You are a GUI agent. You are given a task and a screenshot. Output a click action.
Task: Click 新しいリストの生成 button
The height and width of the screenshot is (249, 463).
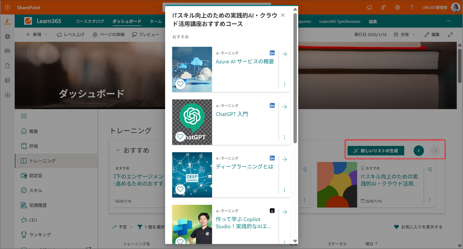click(x=376, y=151)
